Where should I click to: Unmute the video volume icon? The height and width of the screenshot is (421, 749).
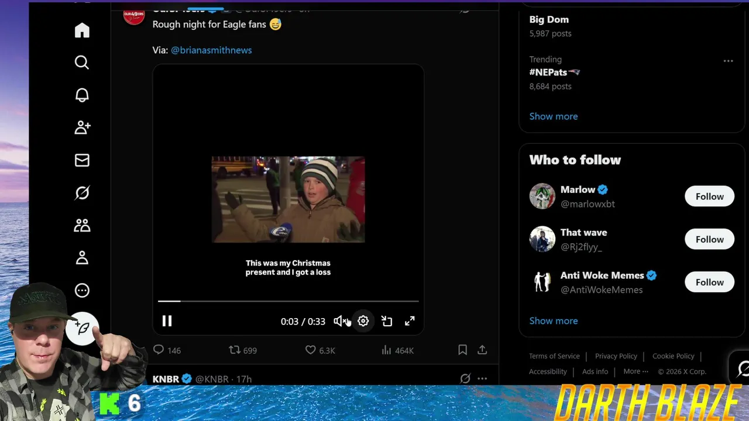340,321
